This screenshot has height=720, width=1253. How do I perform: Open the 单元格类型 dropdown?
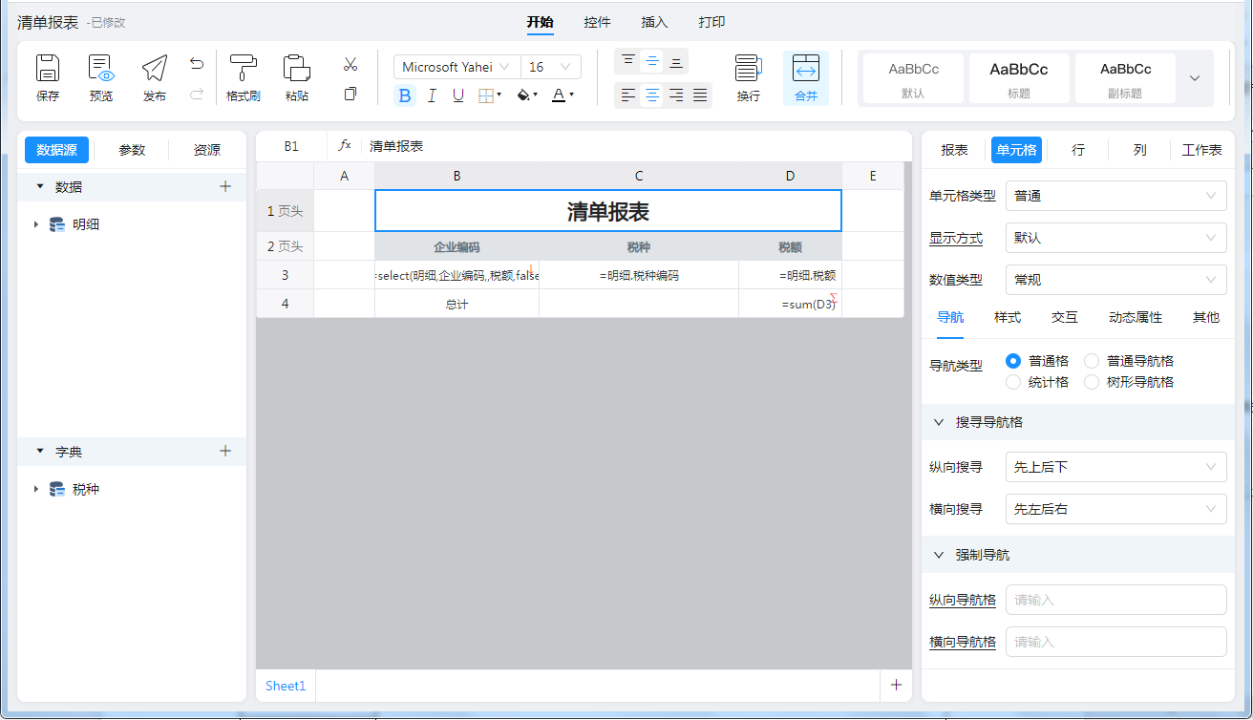point(1115,196)
